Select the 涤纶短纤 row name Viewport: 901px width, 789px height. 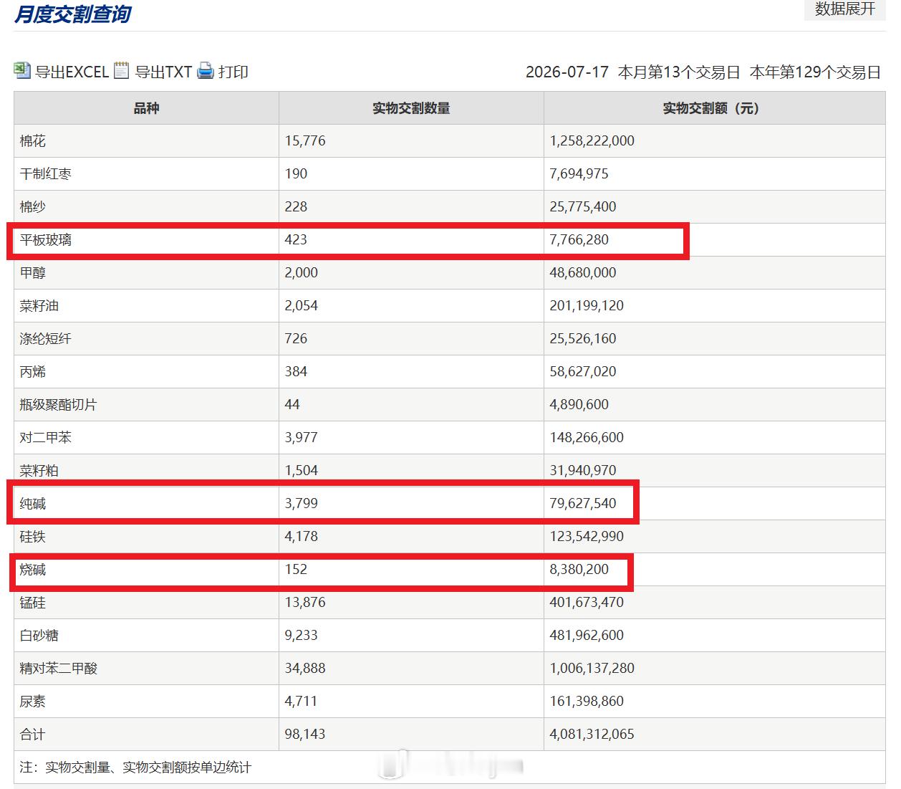point(46,339)
